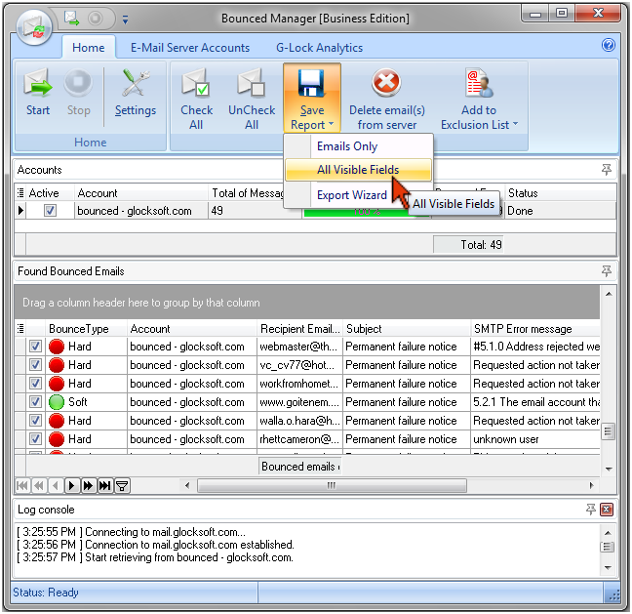Toggle Active checkbox for bounced - glocksoft.com account

click(50, 211)
